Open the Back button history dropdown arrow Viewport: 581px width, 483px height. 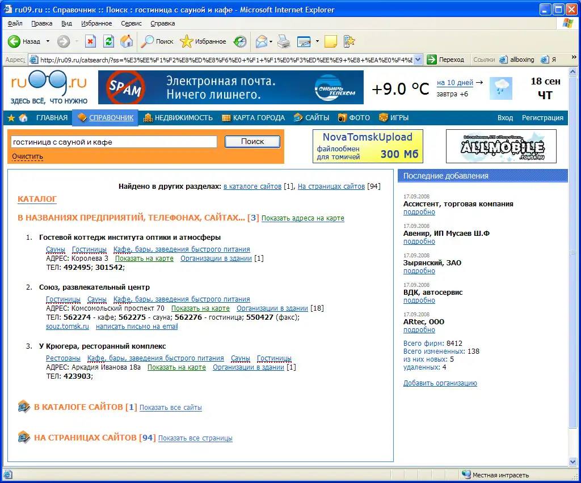point(48,41)
